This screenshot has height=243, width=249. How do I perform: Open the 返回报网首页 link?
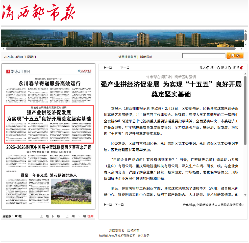[128, 57]
